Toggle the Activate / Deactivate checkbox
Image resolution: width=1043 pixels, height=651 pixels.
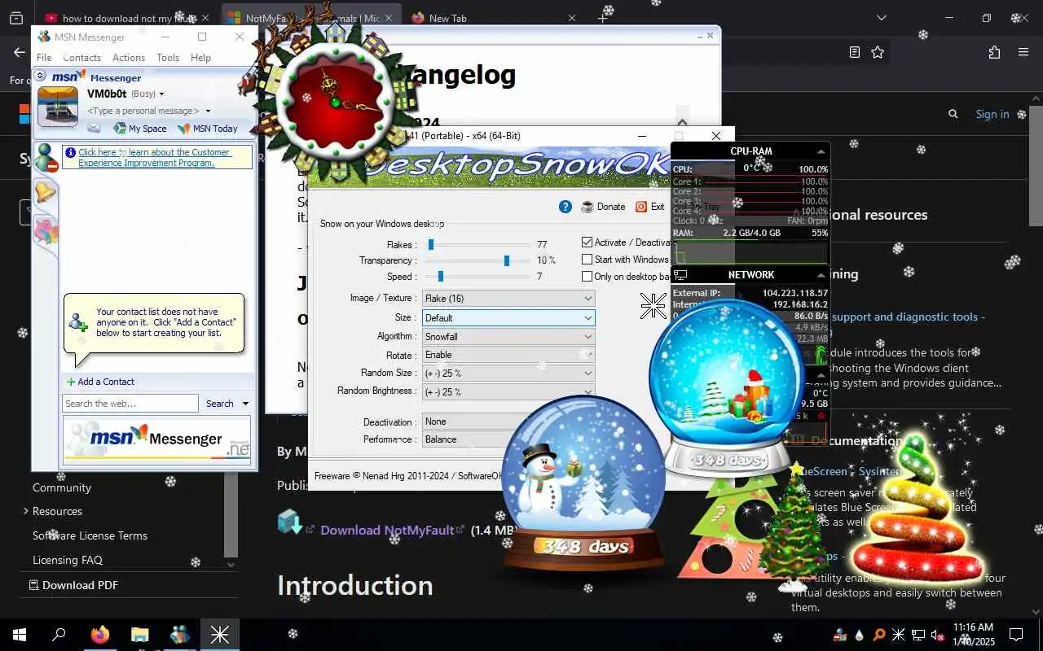click(587, 242)
